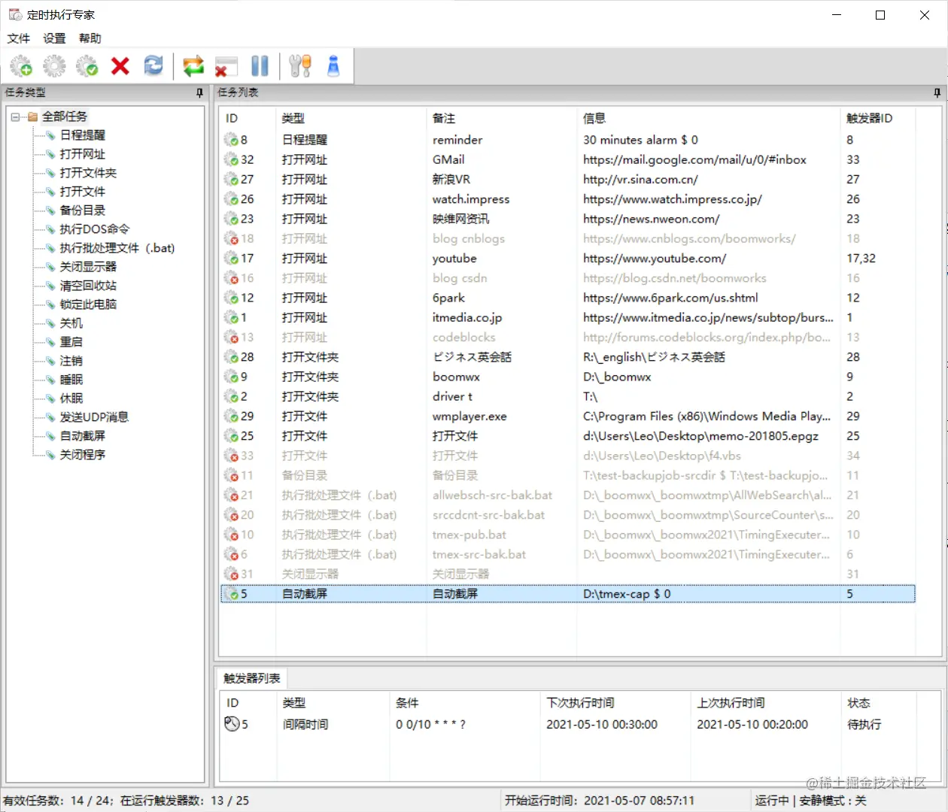Click the orange-green swap arrows icon

(x=193, y=66)
